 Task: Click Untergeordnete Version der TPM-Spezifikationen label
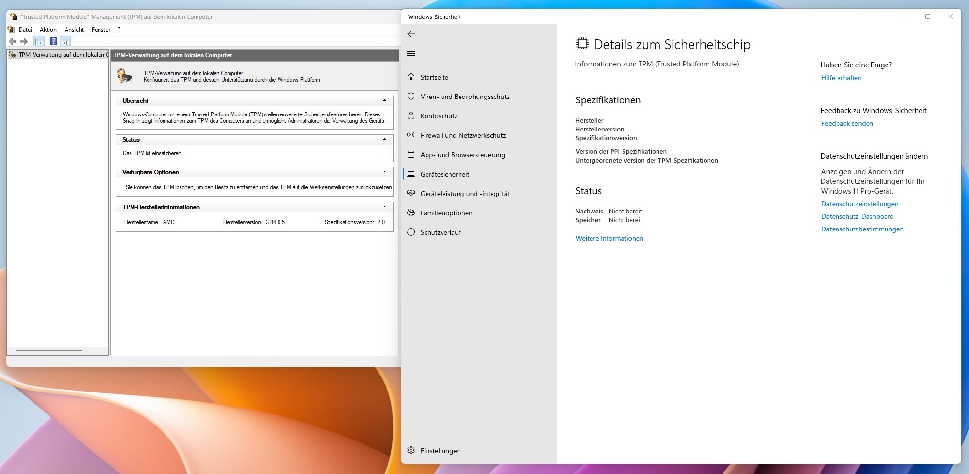tap(647, 160)
